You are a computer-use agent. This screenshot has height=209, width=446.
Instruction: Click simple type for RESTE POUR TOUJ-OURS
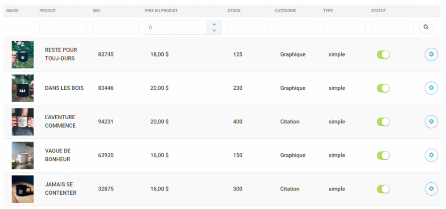[337, 54]
